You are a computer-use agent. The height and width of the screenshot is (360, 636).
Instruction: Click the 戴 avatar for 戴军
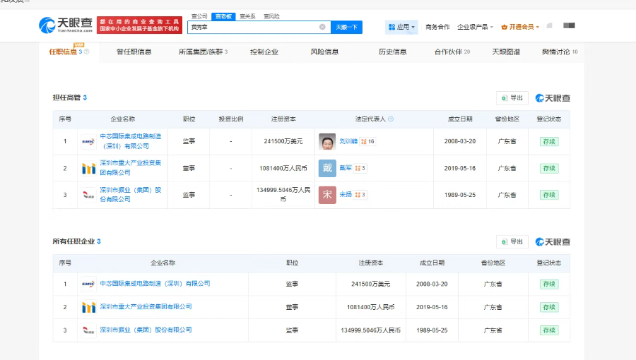coord(327,168)
